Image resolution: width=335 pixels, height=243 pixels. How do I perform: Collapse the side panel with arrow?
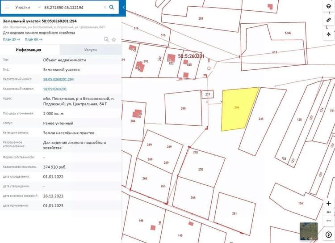123,7
